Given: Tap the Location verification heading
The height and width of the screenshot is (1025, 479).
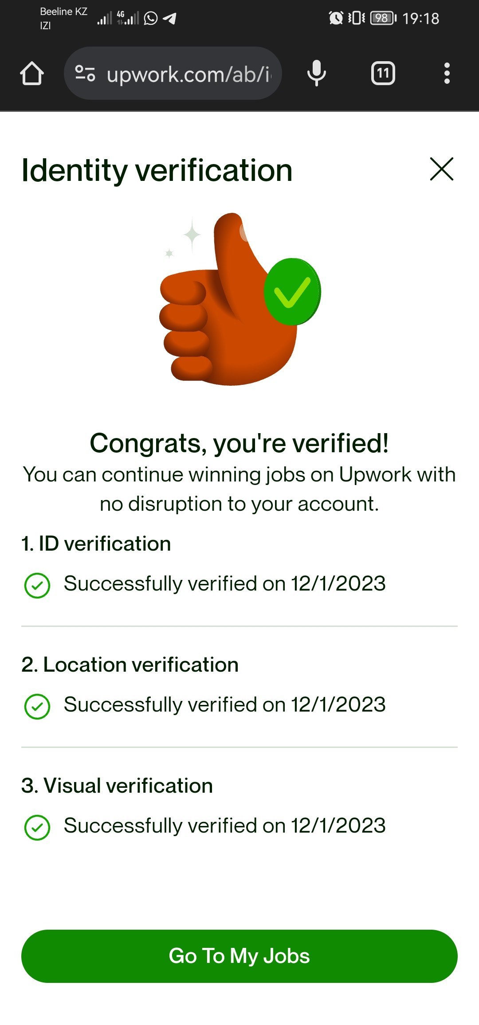Looking at the screenshot, I should click(130, 665).
